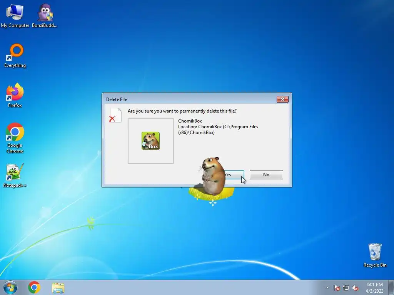Show hidden tray icons arrow

pos(327,288)
